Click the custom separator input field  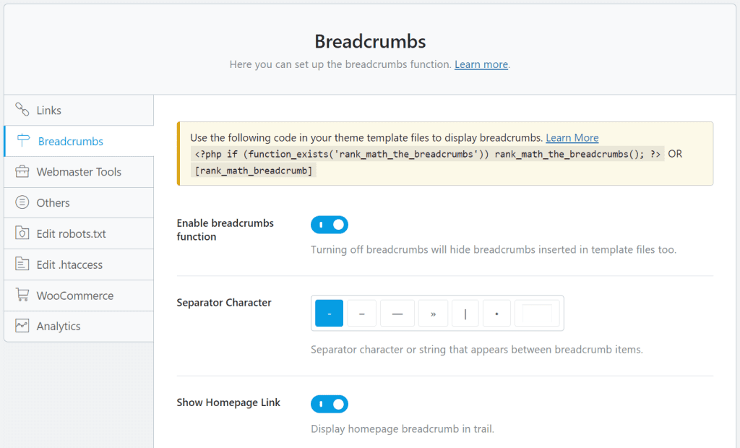(x=538, y=313)
